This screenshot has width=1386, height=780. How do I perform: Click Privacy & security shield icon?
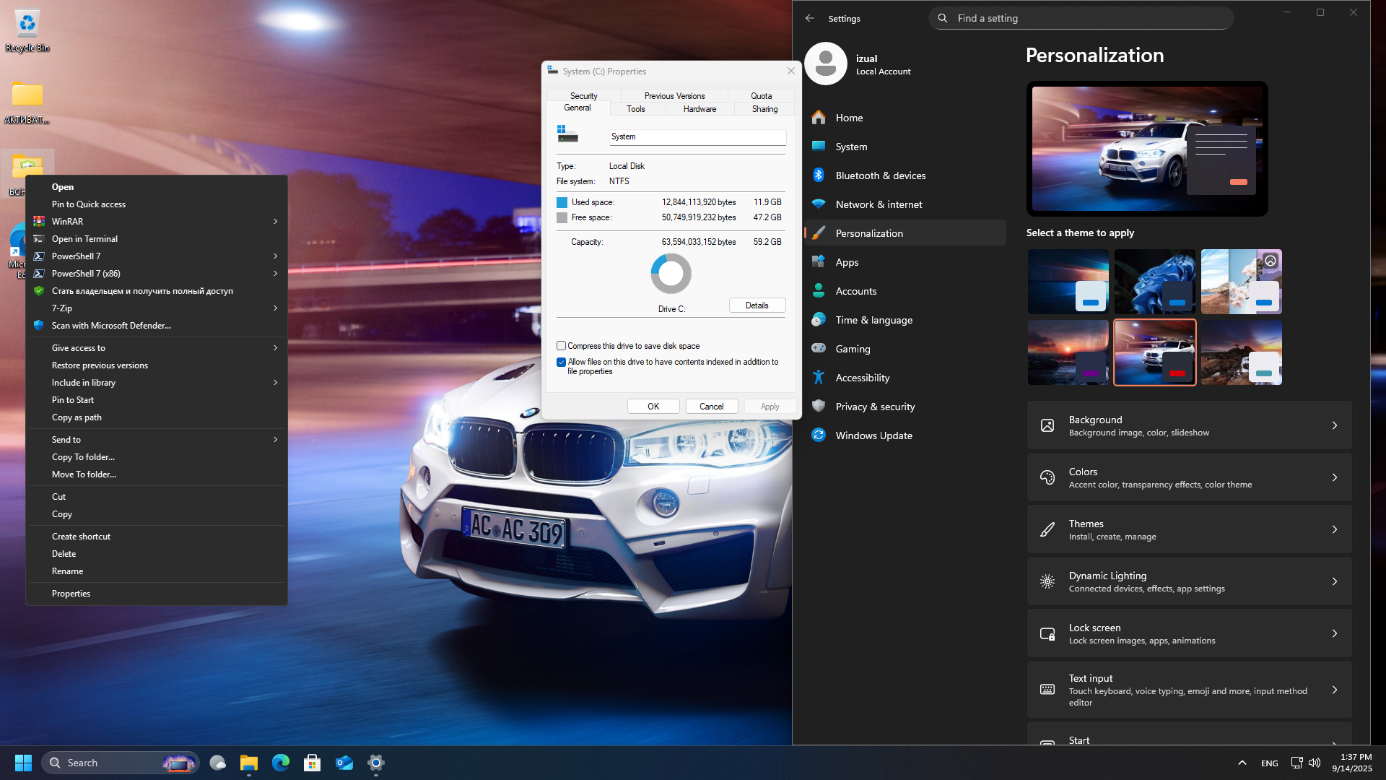pos(819,407)
